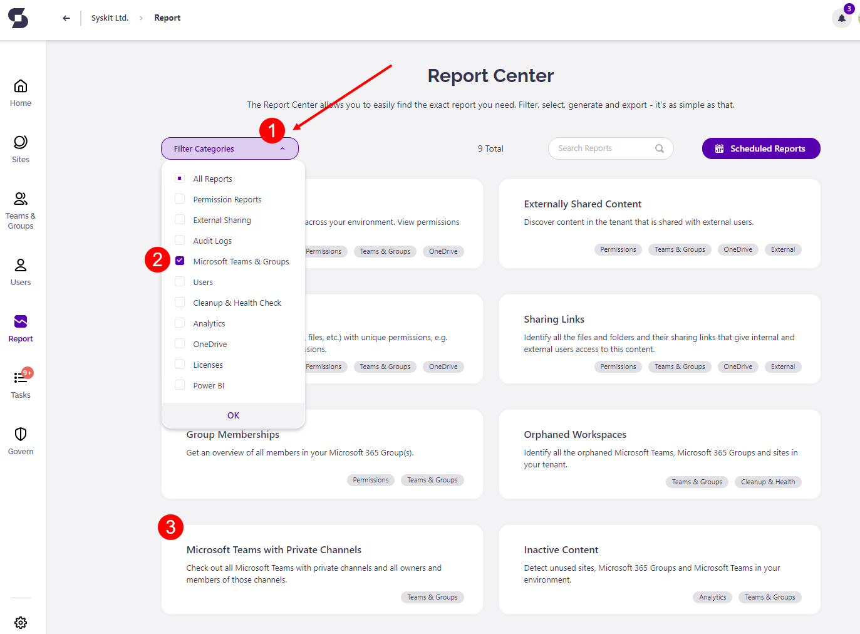The image size is (860, 634).
Task: Open Scheduled Reports
Action: click(760, 148)
